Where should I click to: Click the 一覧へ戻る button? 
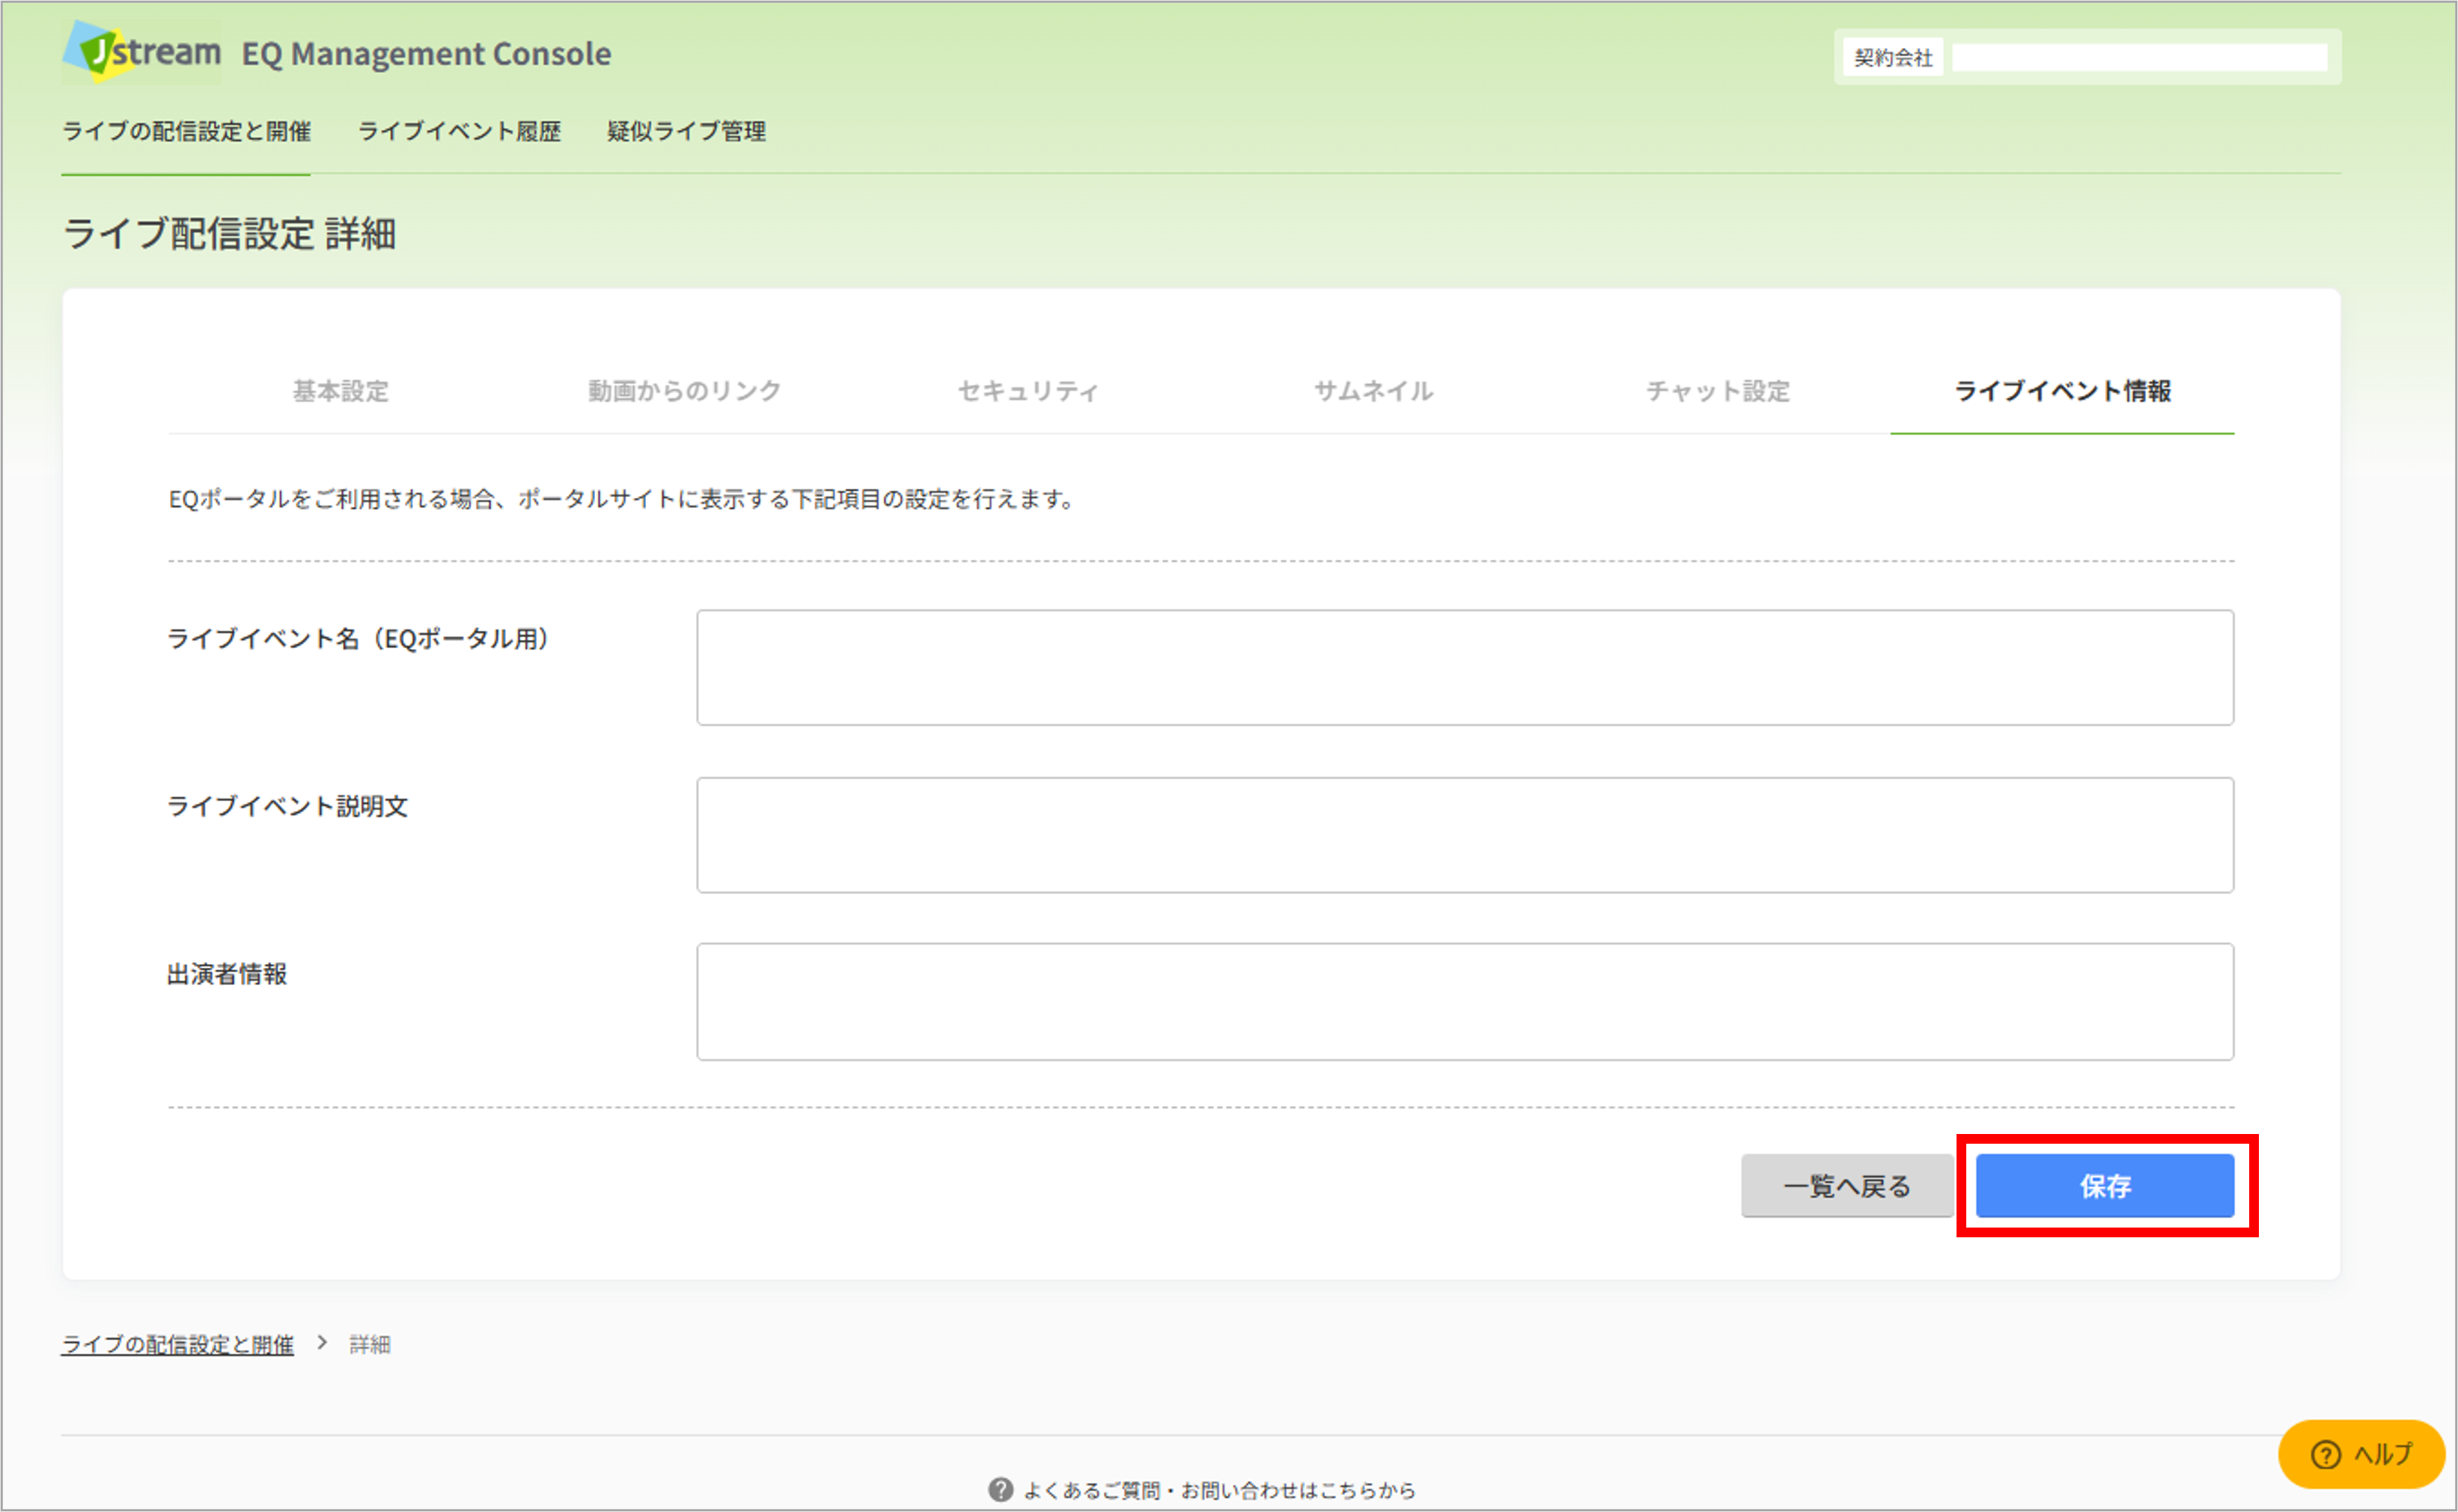pyautogui.click(x=1847, y=1186)
